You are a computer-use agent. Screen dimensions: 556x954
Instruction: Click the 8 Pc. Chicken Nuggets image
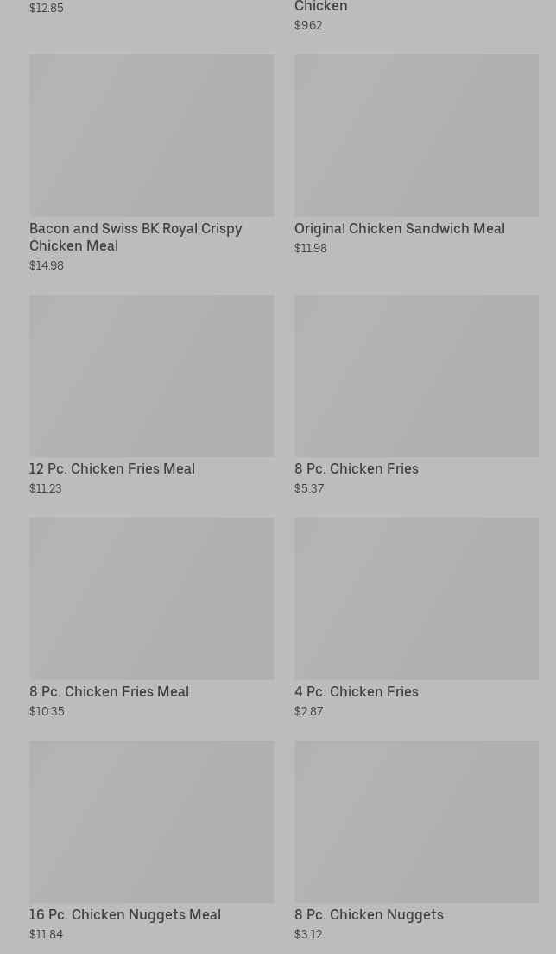tap(416, 821)
